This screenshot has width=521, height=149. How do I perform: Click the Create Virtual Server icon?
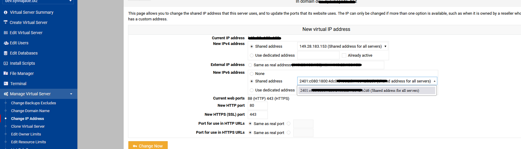pos(6,22)
